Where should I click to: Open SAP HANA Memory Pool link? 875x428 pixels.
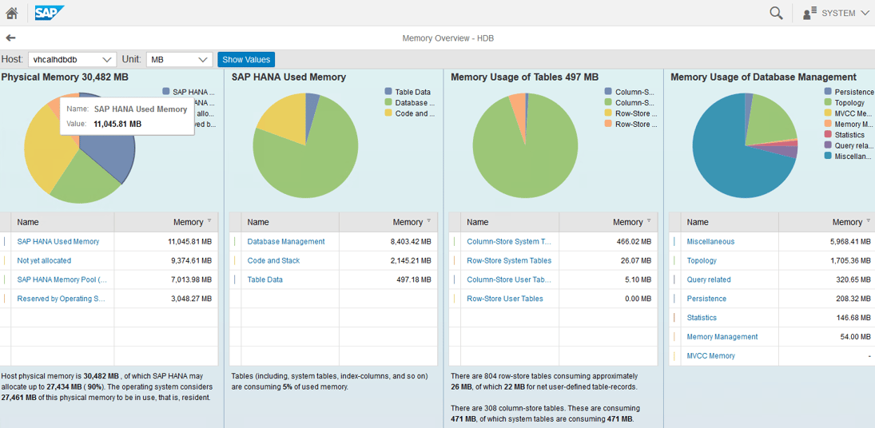pos(62,279)
